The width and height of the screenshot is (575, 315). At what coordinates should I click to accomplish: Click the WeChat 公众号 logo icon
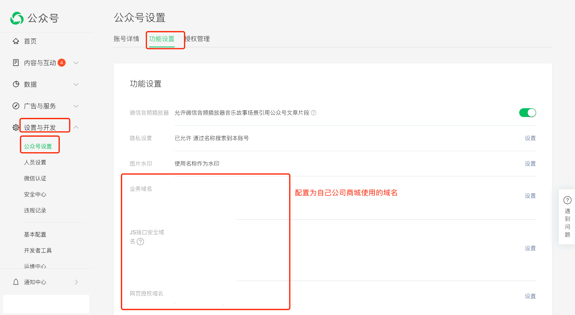tap(17, 18)
